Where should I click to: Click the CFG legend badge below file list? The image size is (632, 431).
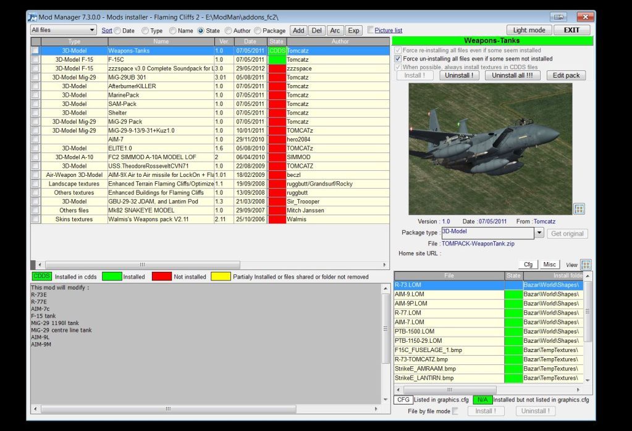coord(403,400)
